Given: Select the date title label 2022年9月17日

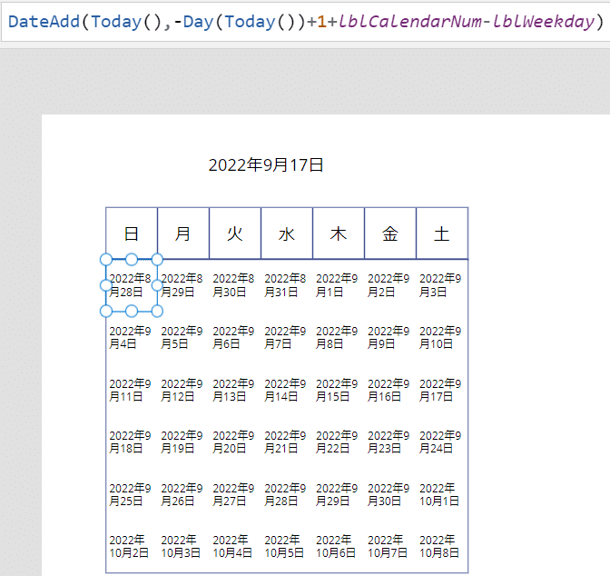Looking at the screenshot, I should point(266,165).
